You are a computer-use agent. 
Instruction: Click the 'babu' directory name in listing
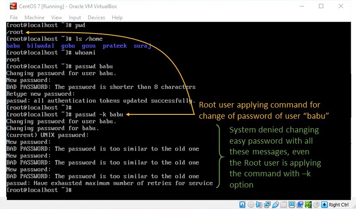13,46
